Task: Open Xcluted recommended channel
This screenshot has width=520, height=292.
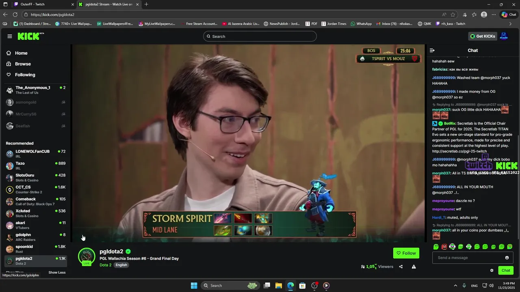Action: click(36, 213)
